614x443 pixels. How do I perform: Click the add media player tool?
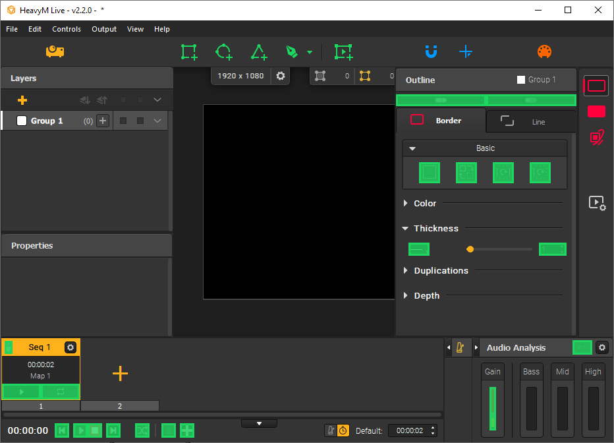click(x=343, y=52)
